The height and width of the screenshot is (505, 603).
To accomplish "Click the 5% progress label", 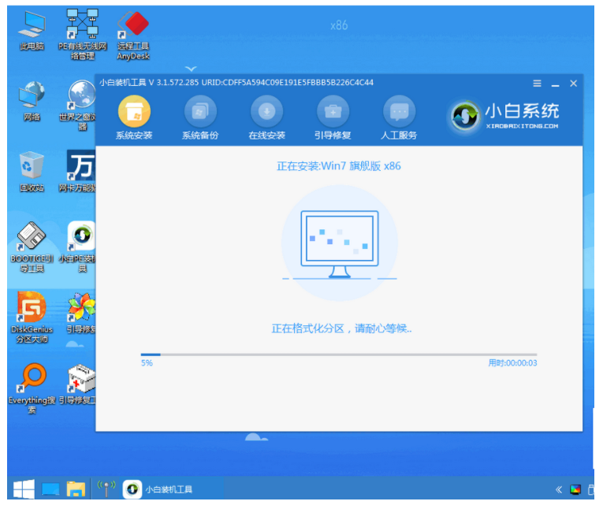I will [x=147, y=363].
